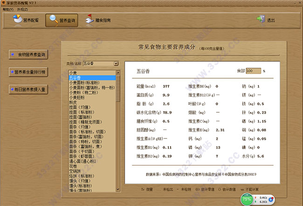Click the 维生素E(mg) value 2.31
Screen dimensions: 303x206
coord(220,130)
